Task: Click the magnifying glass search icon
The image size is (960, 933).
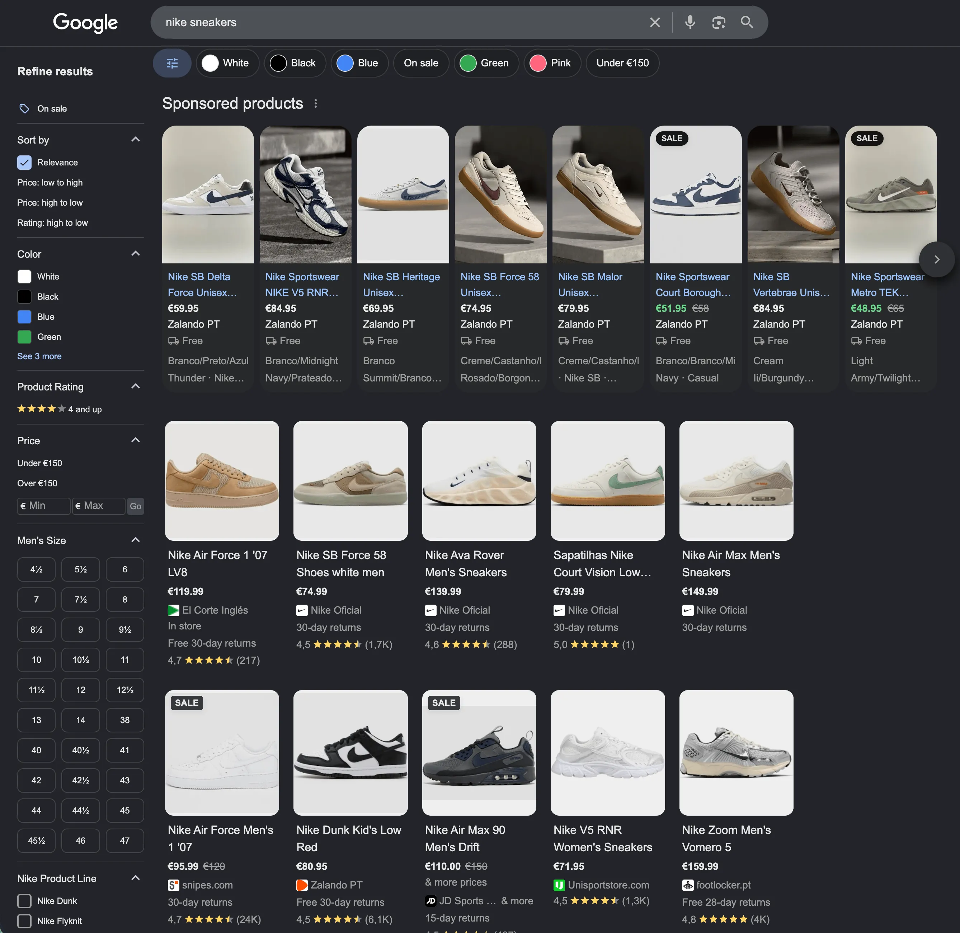Action: [747, 22]
